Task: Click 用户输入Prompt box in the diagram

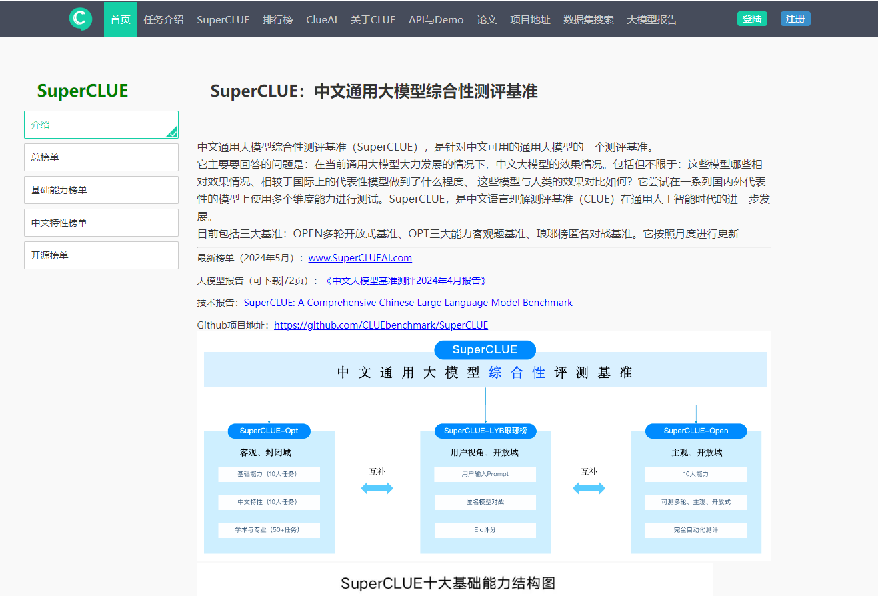Action: pyautogui.click(x=485, y=474)
